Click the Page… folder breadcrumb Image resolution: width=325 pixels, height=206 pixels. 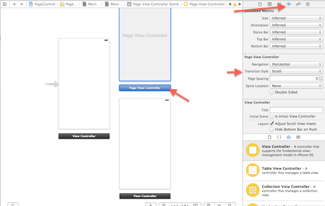click(x=69, y=4)
